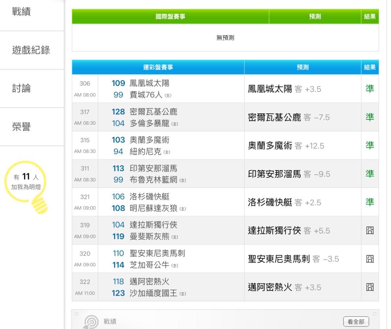Click the score 128 for 密爾瓦基公鹿
Image resolution: width=391 pixels, height=329 pixels.
point(118,111)
